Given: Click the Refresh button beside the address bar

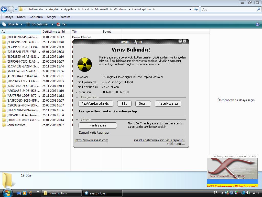Looking at the screenshot, I should click(x=196, y=9).
